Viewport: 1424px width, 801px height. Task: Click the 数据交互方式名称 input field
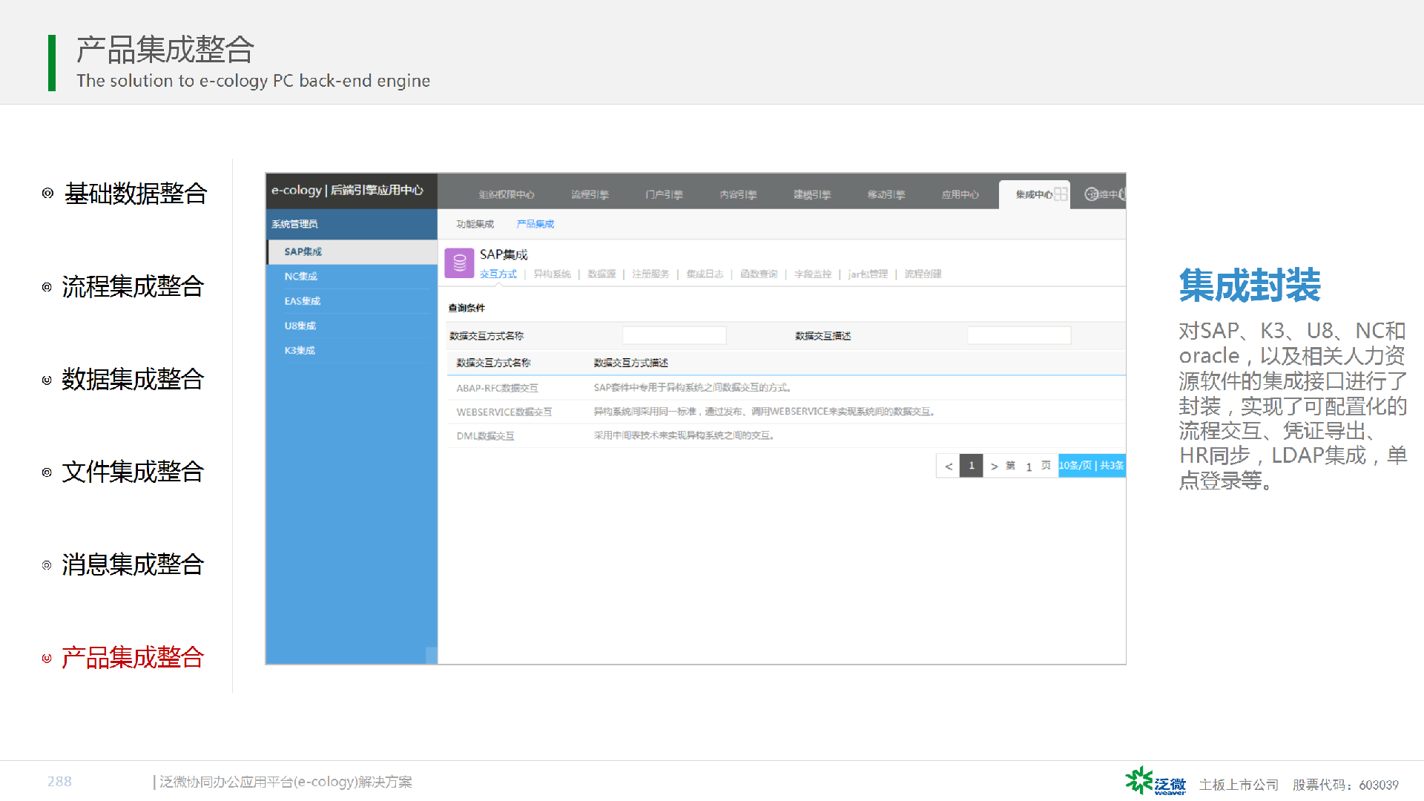click(674, 336)
